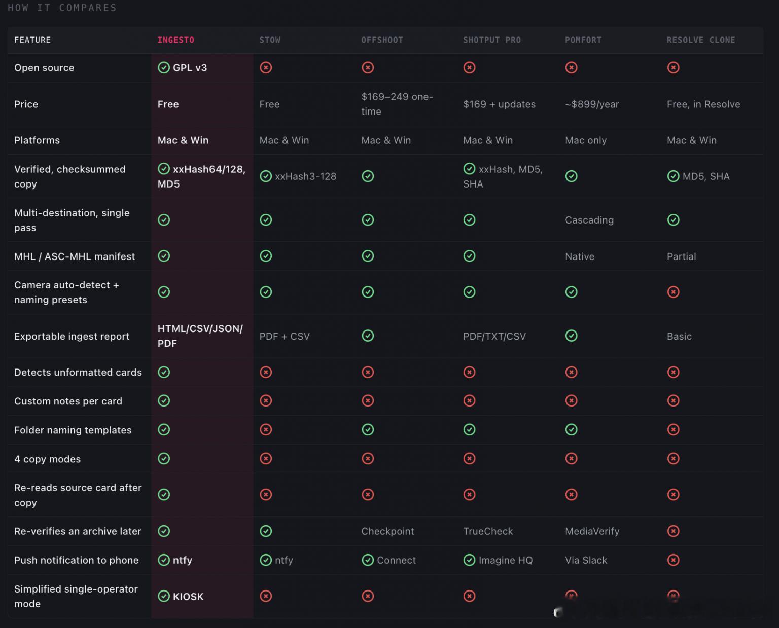Click the INGESTO column header
This screenshot has width=779, height=628.
(x=176, y=40)
